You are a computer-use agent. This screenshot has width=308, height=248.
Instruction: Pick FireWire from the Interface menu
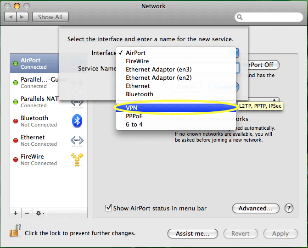[x=137, y=61]
